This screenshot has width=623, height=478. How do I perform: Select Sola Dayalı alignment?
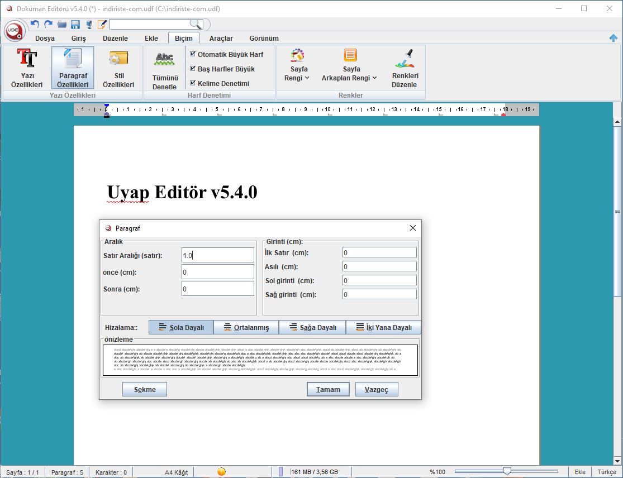click(181, 327)
